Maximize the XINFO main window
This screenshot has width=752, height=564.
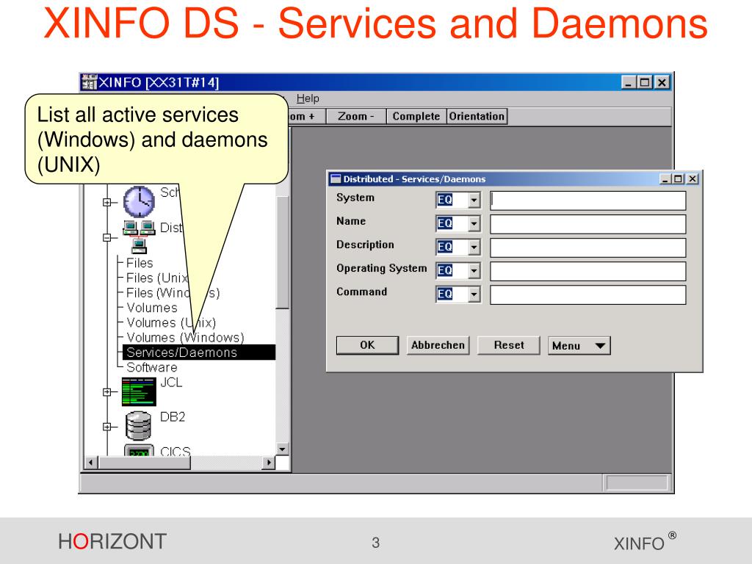[645, 82]
